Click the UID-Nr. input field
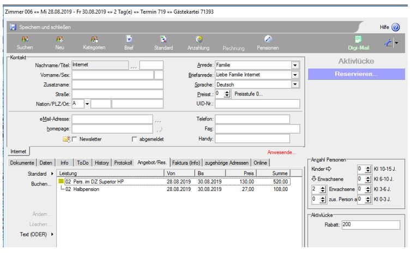The width and height of the screenshot is (411, 257). [x=257, y=104]
